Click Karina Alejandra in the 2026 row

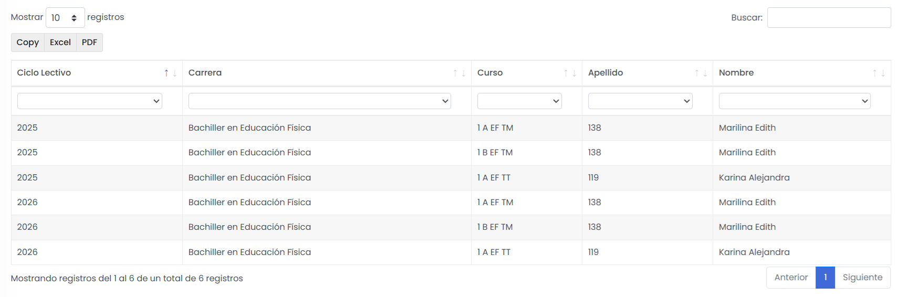pos(754,252)
